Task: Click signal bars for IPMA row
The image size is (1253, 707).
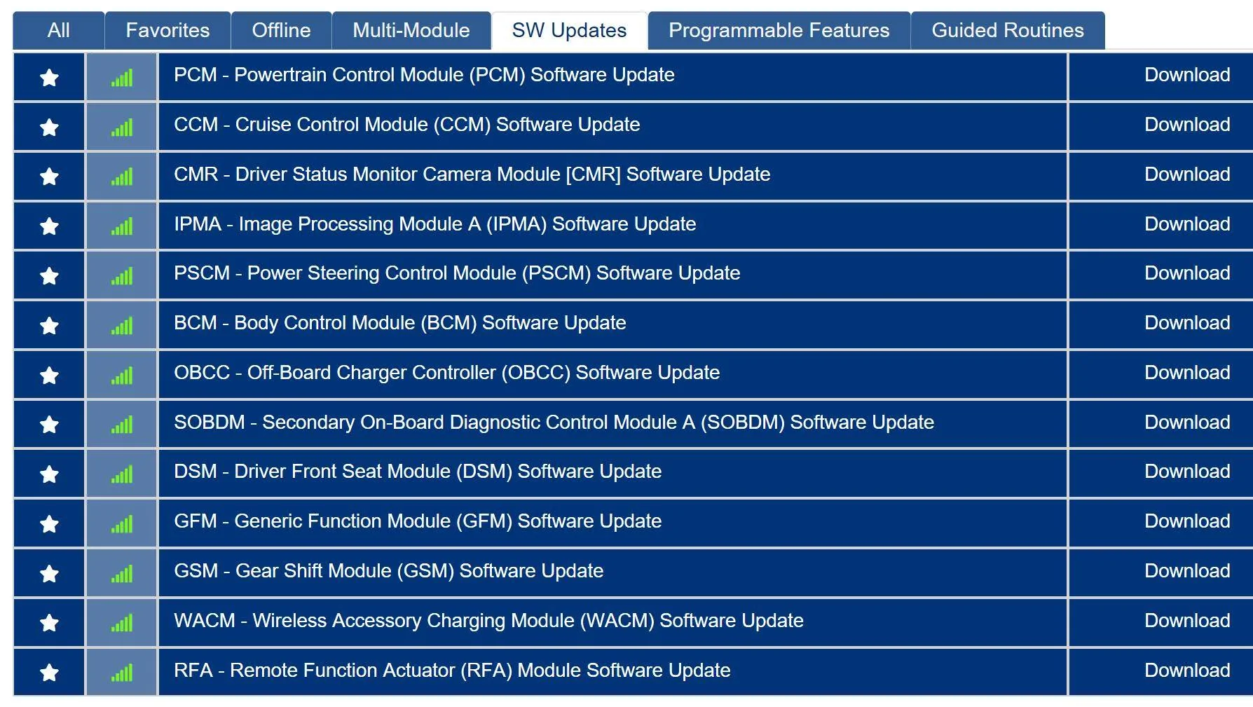Action: 122,226
